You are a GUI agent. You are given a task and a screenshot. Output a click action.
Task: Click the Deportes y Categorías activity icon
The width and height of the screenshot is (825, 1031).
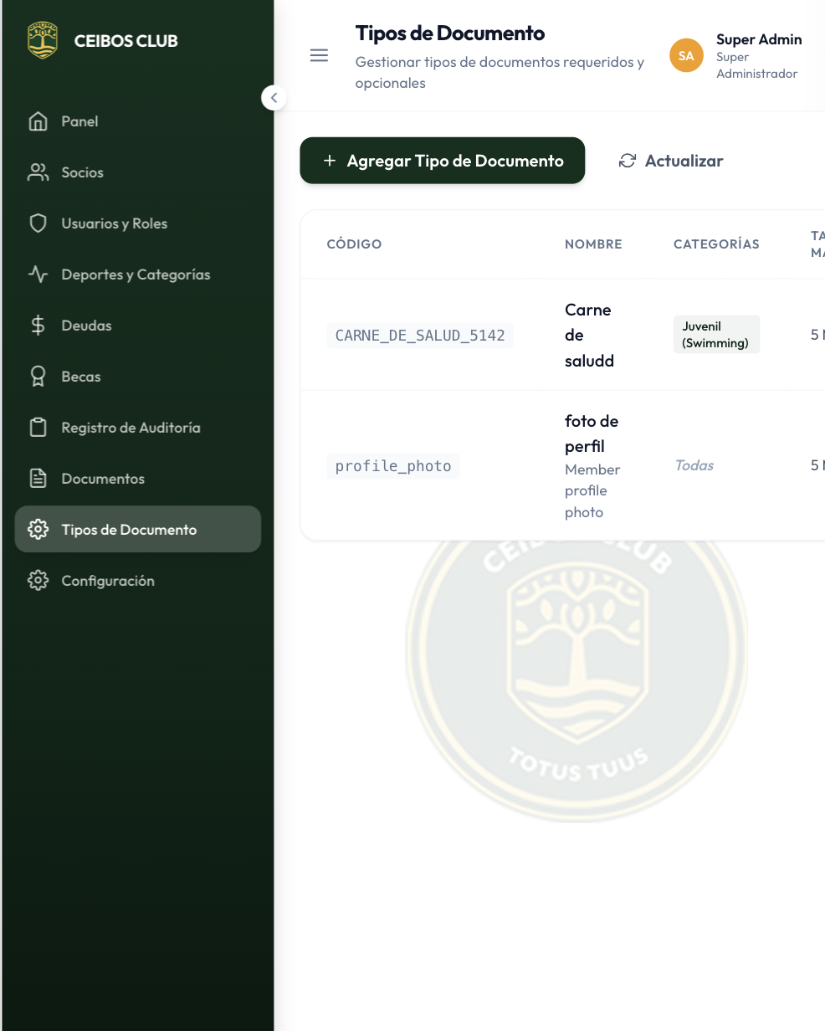pos(38,274)
